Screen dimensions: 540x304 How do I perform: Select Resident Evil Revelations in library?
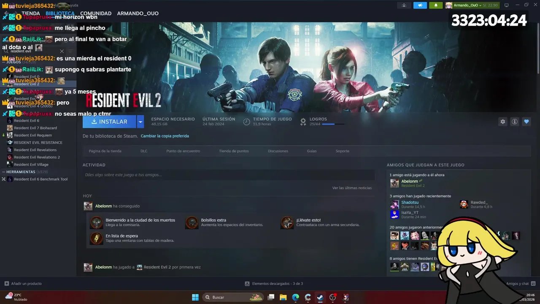(x=35, y=150)
